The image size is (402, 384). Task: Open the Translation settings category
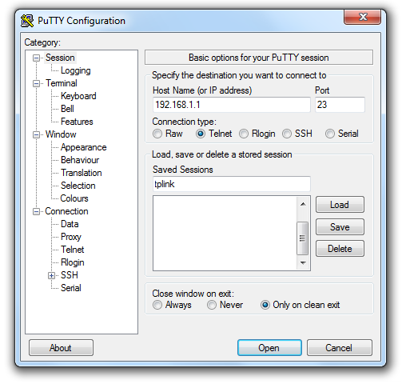(82, 173)
